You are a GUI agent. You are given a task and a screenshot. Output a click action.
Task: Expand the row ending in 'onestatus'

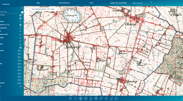[x=20, y=28]
